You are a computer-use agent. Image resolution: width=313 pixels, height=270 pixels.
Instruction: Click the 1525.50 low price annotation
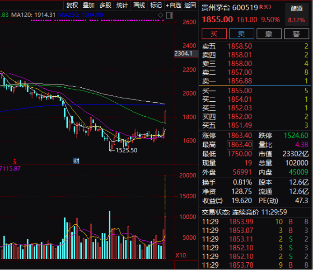point(126,150)
